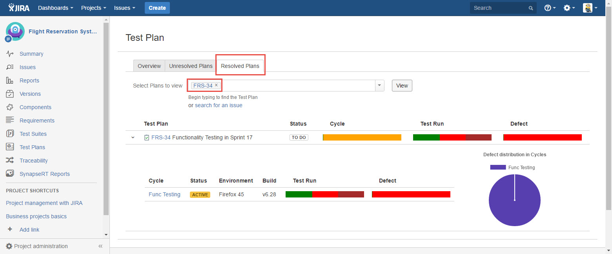Image resolution: width=612 pixels, height=254 pixels.
Task: Open Traceability in the sidebar
Action: tap(34, 161)
